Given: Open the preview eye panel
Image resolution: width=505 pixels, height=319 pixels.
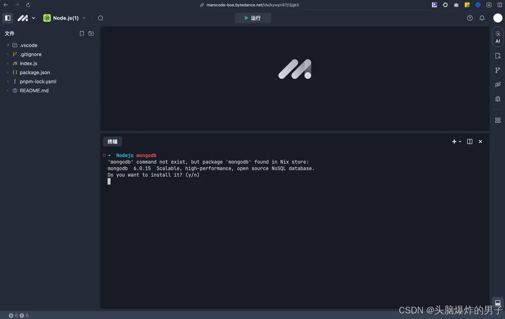Looking at the screenshot, I should coord(498,84).
